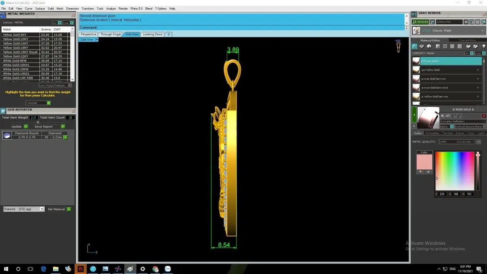Click the rightmost icon in the VRay render toolbar

(483, 22)
